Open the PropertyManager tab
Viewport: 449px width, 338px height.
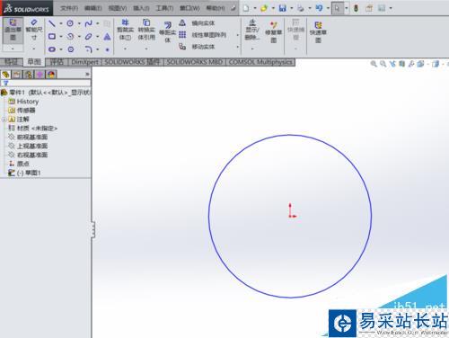[17, 75]
